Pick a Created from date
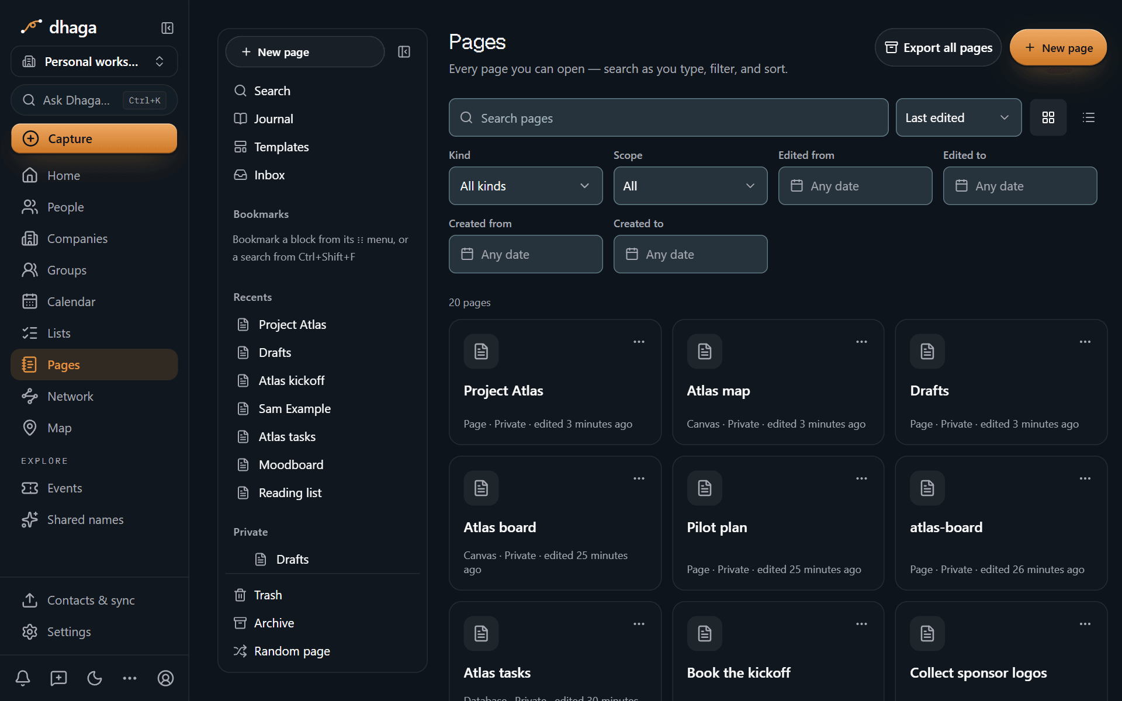 (x=525, y=254)
